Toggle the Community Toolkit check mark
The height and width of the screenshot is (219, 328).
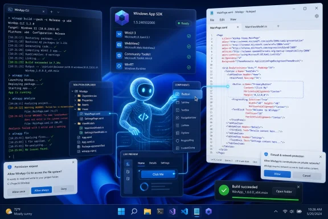[x=189, y=57]
